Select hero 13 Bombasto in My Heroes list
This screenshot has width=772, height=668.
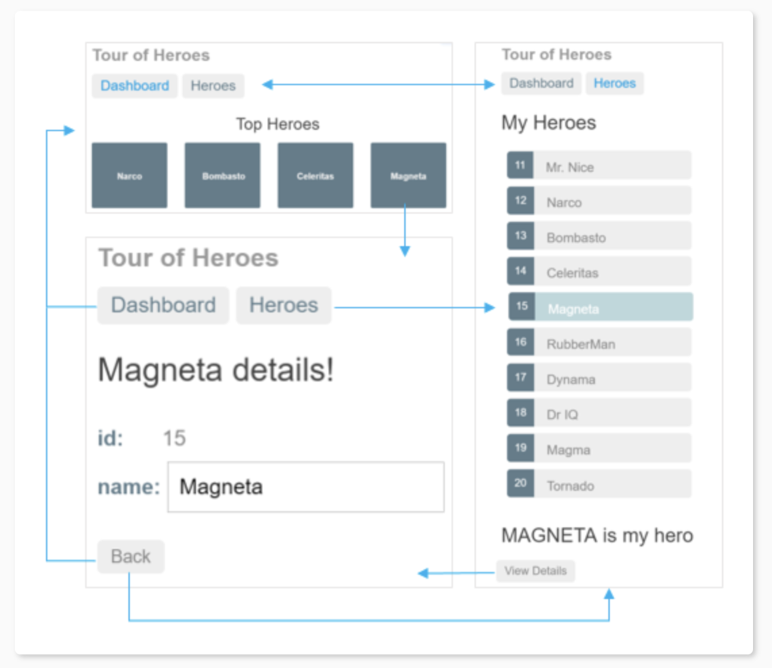pos(599,237)
